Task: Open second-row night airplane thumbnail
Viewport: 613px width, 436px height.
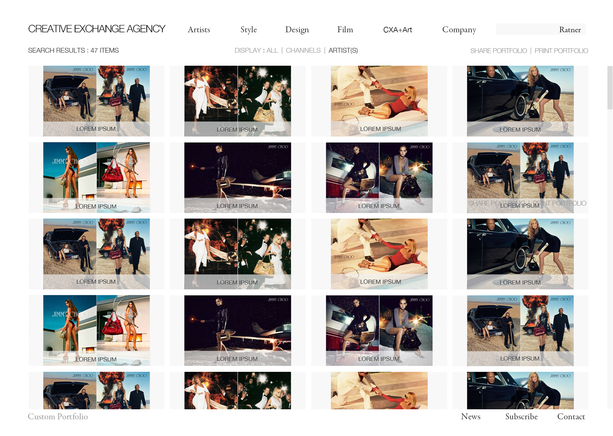Action: point(238,177)
